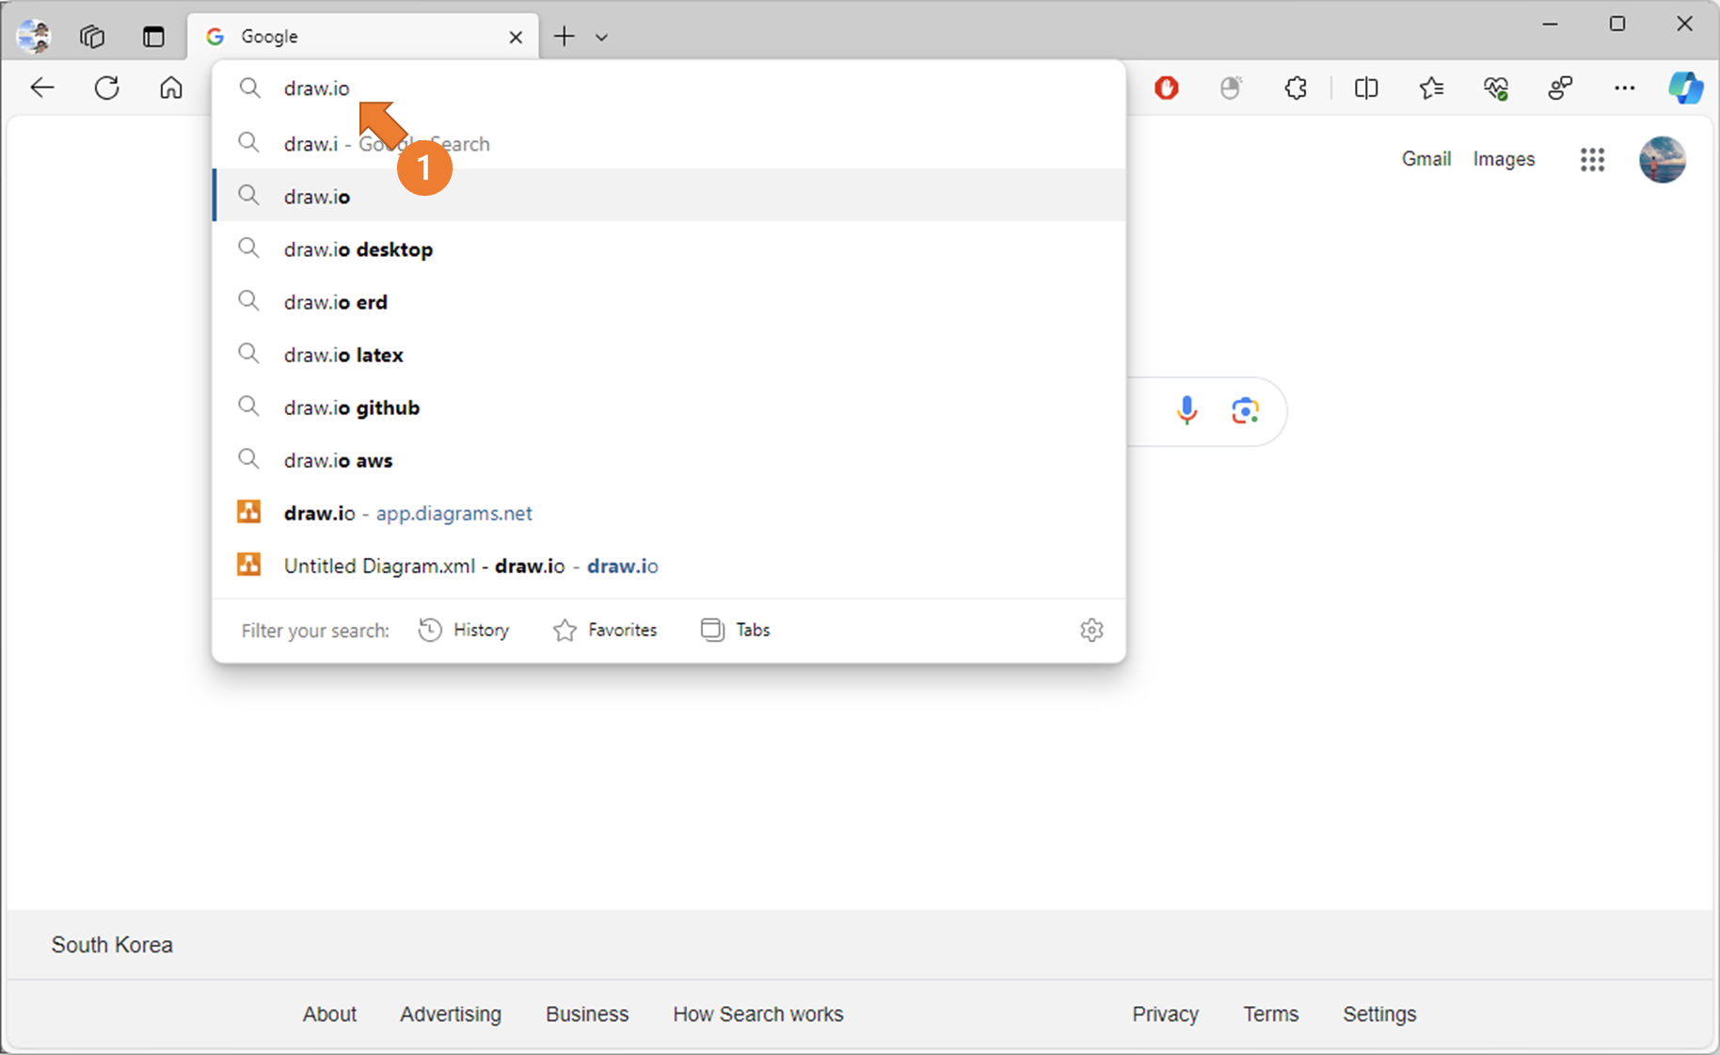Image resolution: width=1720 pixels, height=1055 pixels.
Task: Open the Advertising footer link
Action: point(451,1015)
